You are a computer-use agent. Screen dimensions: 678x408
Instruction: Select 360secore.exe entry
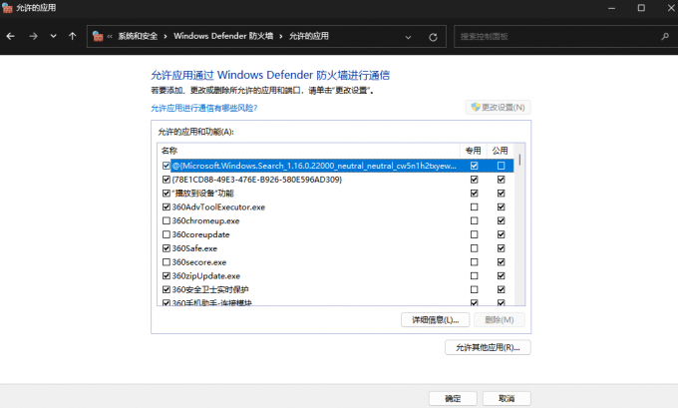point(198,262)
